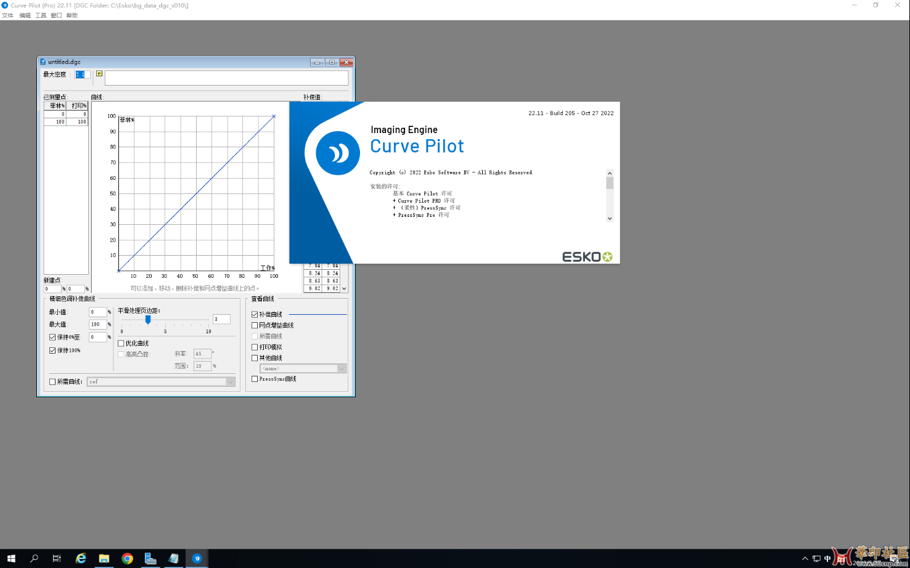Image resolution: width=910 pixels, height=568 pixels.
Task: Uncheck the 保持0%至 checkbox
Action: pyautogui.click(x=52, y=338)
